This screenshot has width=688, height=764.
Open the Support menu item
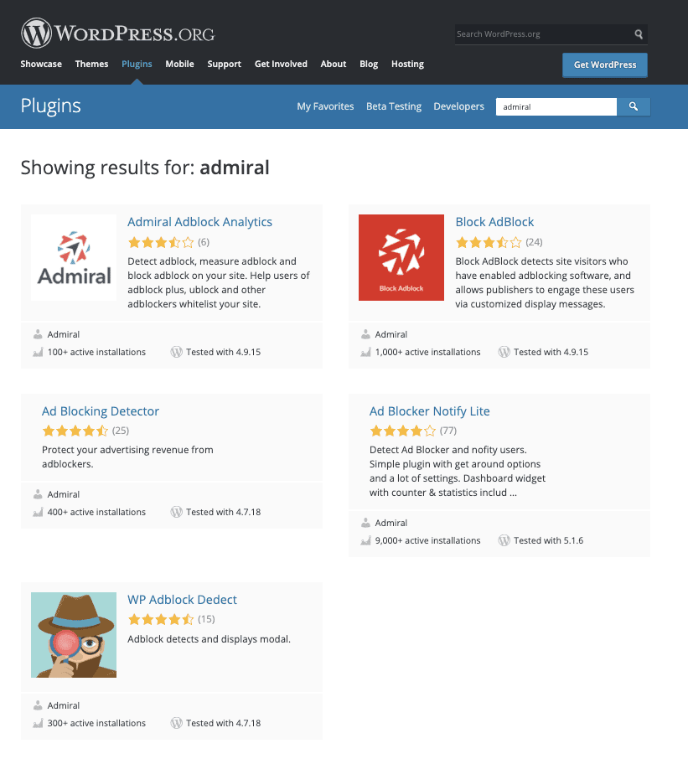pyautogui.click(x=224, y=64)
